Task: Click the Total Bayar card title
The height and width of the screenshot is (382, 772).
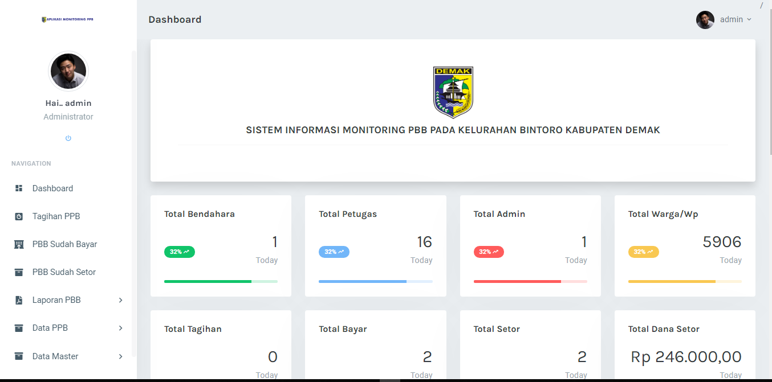Action: (x=343, y=329)
